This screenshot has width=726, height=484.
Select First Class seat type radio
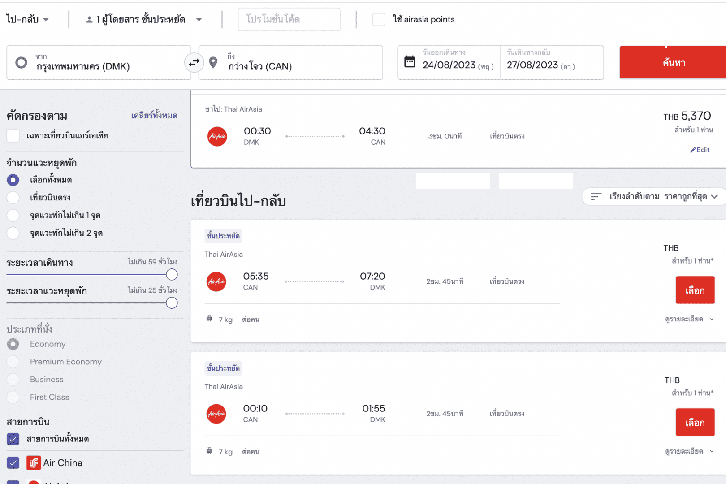(x=13, y=397)
